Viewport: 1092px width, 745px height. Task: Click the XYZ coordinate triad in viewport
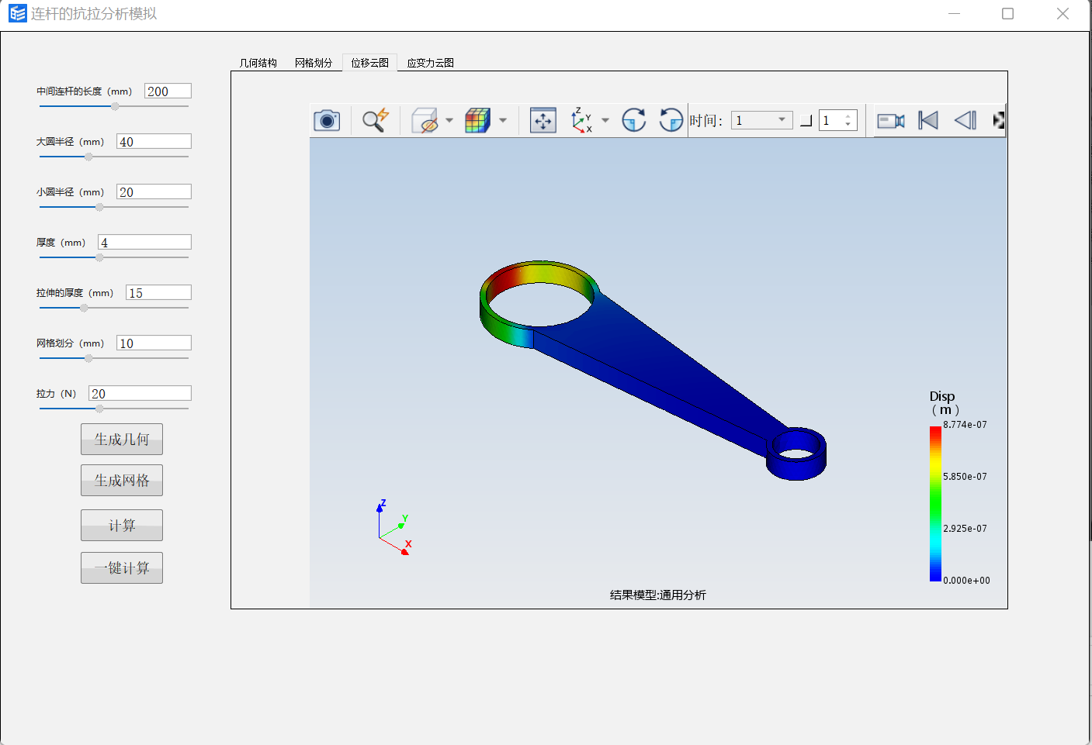[x=394, y=528]
